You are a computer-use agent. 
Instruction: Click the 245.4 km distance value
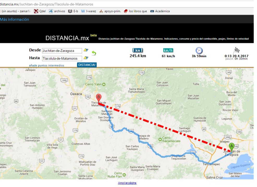(x=138, y=56)
